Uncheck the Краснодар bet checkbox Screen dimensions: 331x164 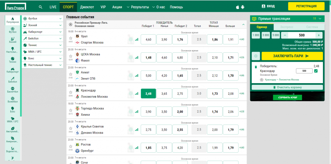[316, 71]
